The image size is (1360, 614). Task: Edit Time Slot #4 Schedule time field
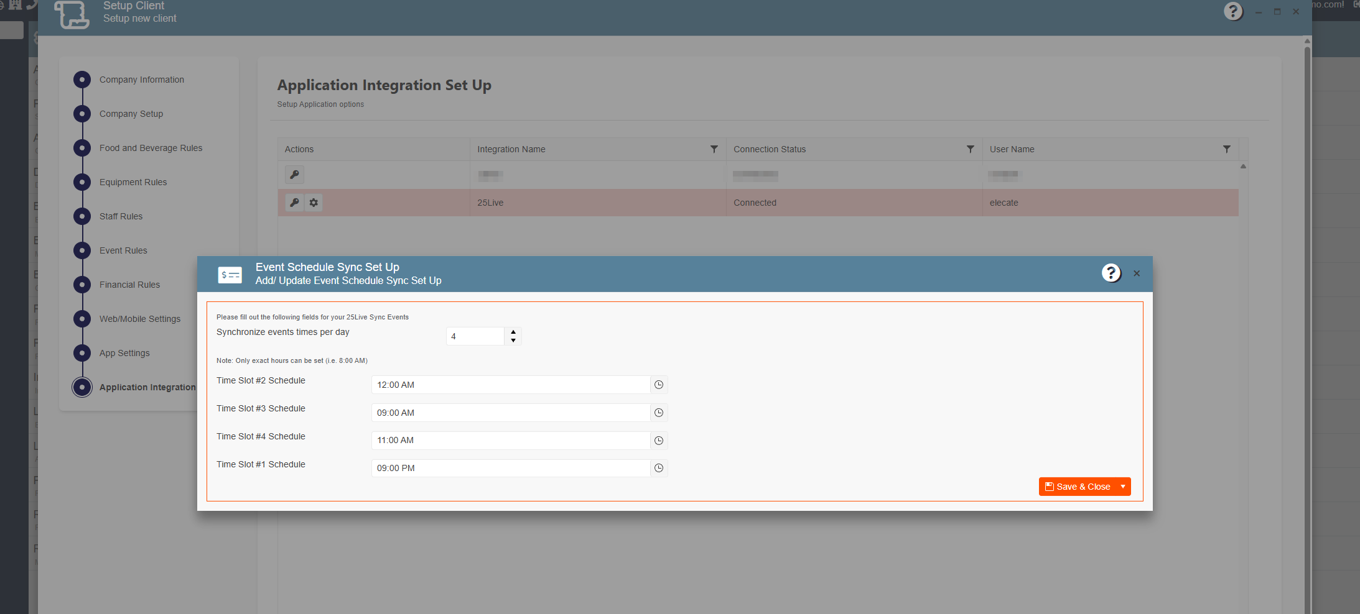click(x=511, y=441)
